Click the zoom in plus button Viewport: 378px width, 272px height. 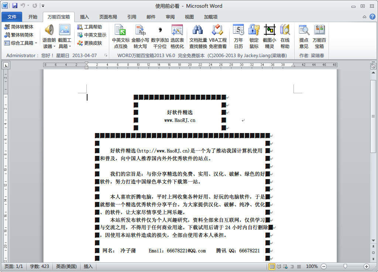[367, 266]
